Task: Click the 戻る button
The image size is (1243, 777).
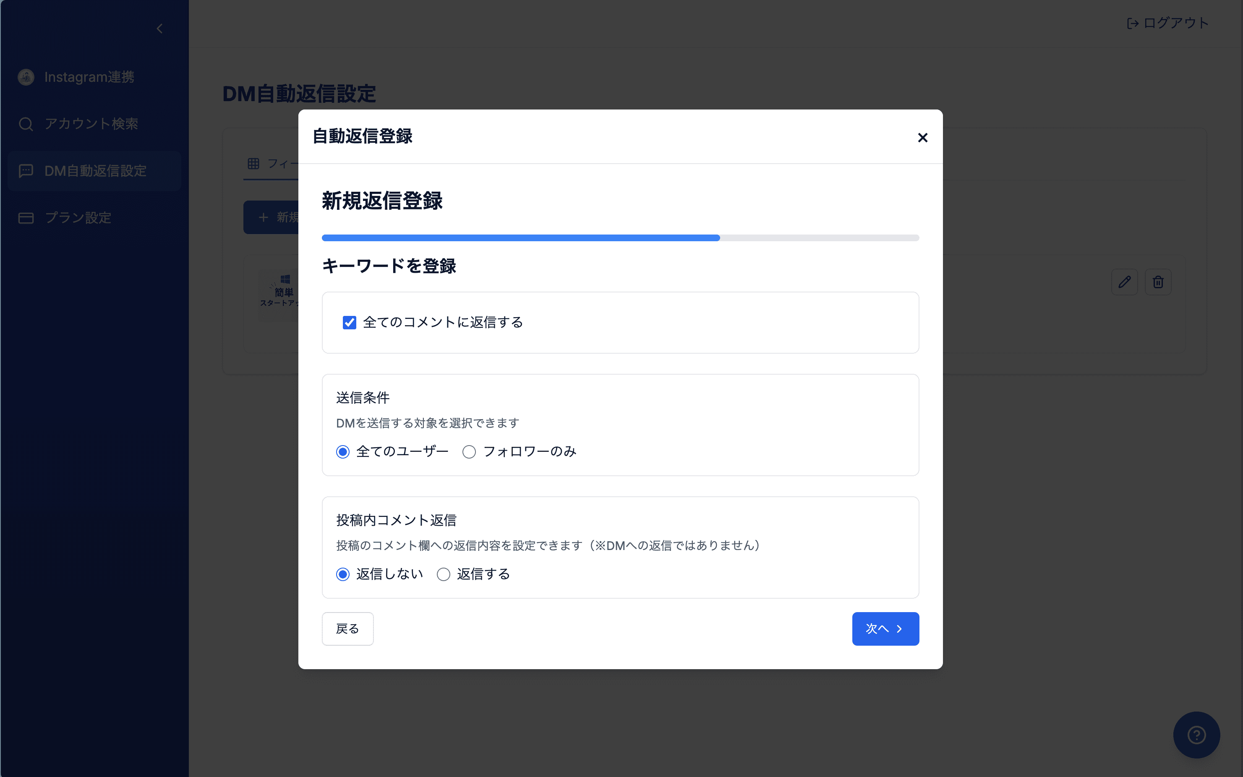Action: [x=347, y=628]
